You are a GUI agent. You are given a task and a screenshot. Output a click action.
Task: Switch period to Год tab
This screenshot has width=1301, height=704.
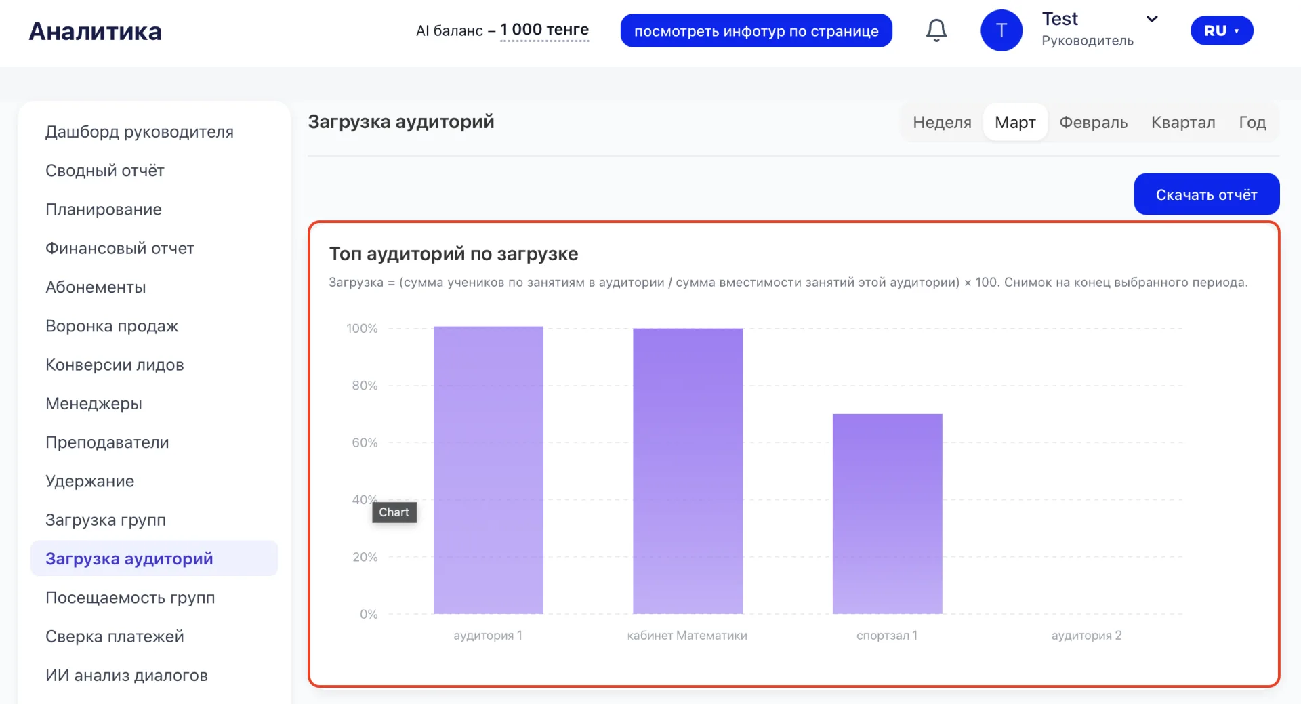click(x=1252, y=122)
